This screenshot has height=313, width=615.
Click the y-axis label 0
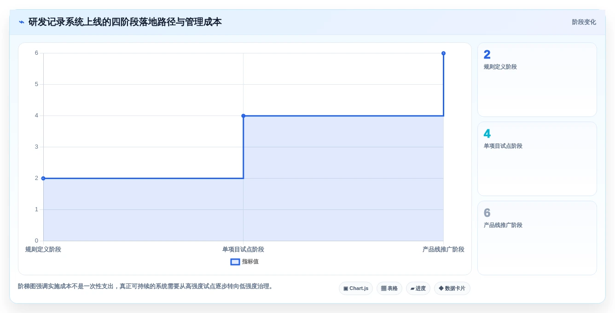coord(36,241)
